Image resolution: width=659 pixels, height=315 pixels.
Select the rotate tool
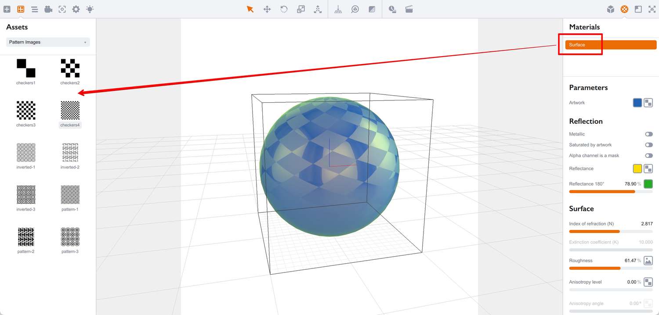tap(284, 9)
